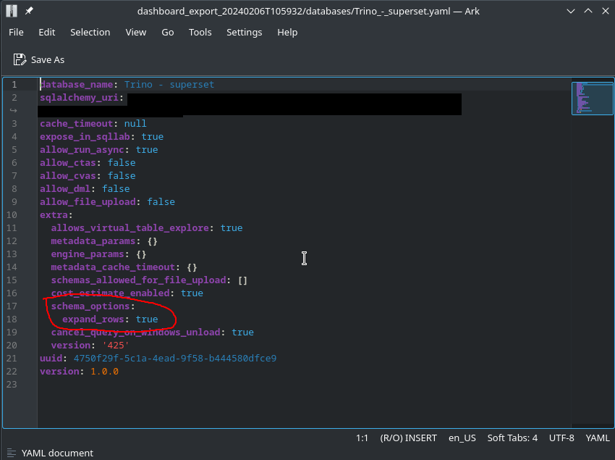This screenshot has height=460, width=615.
Task: Minimize the Ark window
Action: [x=571, y=11]
